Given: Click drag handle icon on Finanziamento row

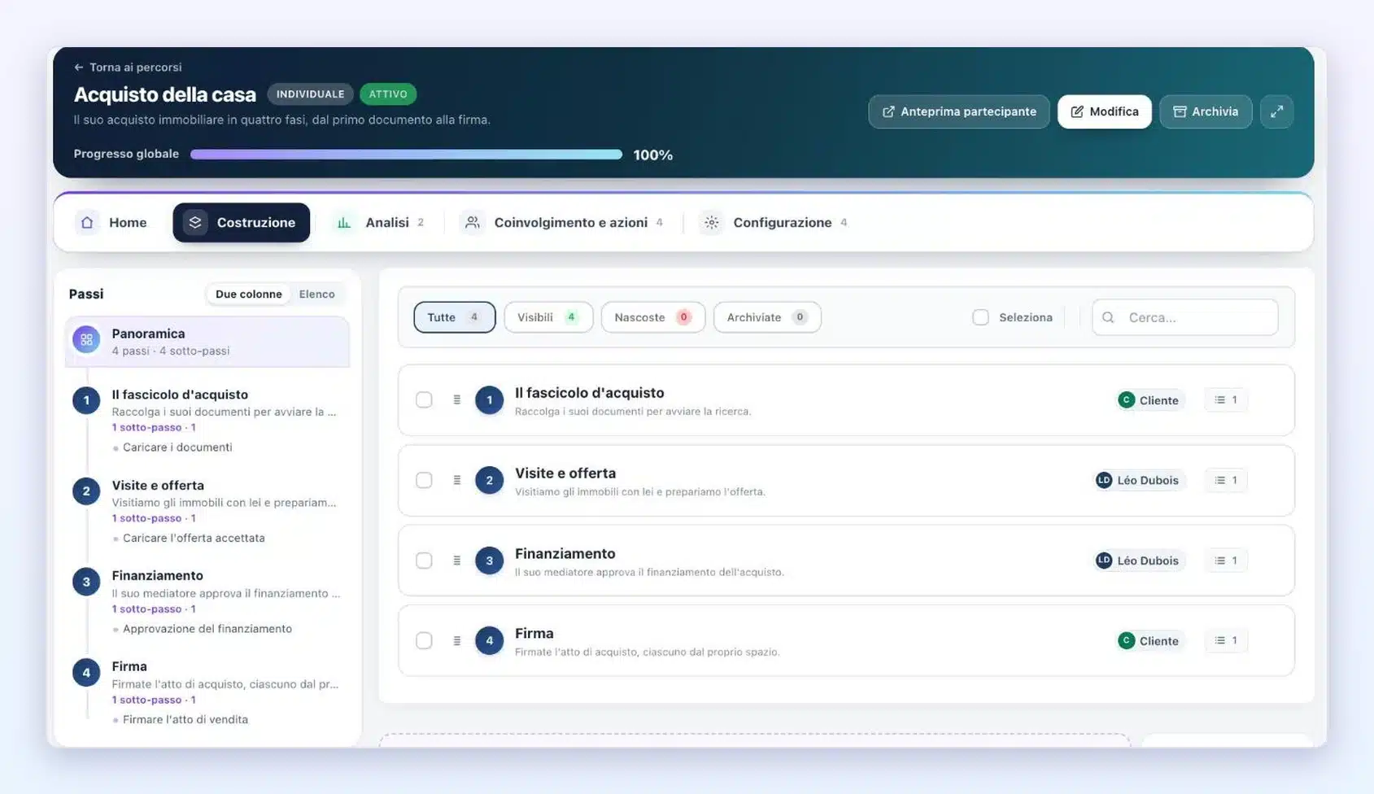Looking at the screenshot, I should point(457,561).
